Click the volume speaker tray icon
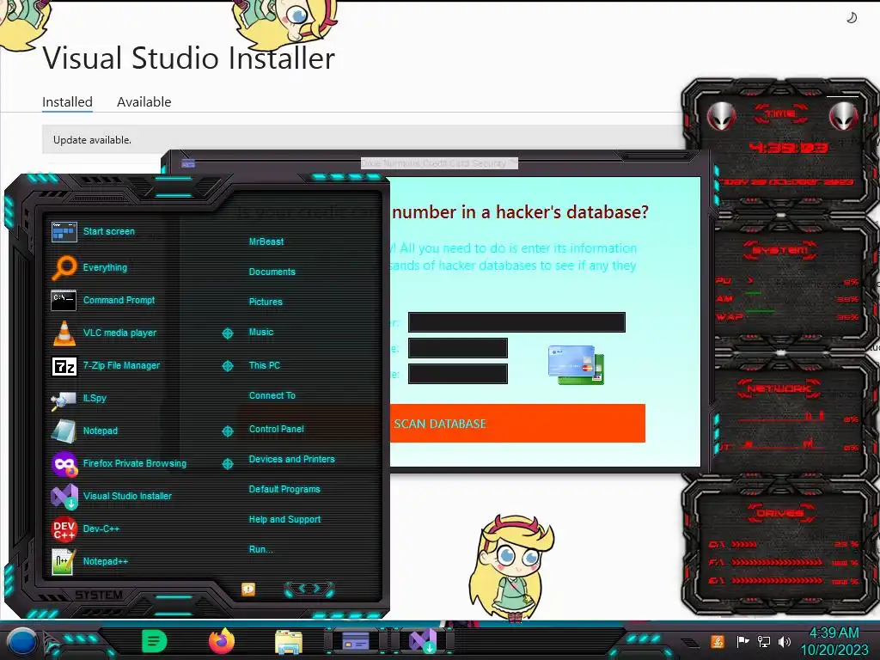 point(784,641)
